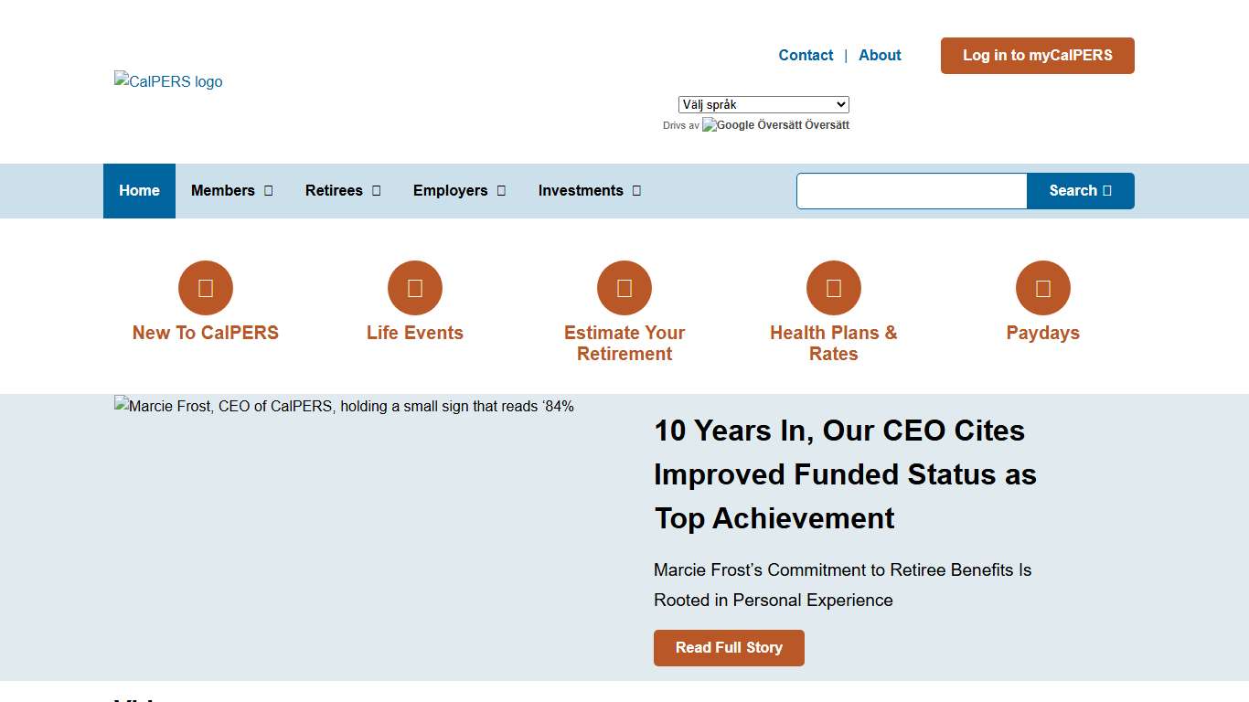Expand the Investments navigation menu
This screenshot has width=1249, height=702.
(589, 191)
